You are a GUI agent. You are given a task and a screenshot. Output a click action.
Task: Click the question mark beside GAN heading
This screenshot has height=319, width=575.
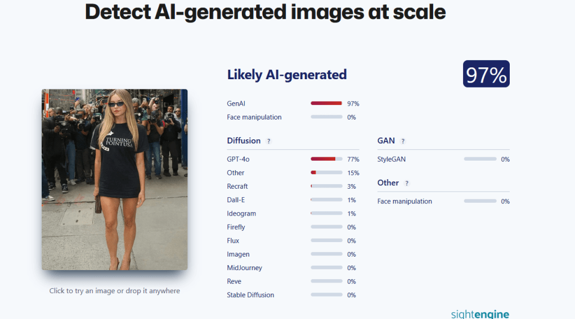click(403, 141)
